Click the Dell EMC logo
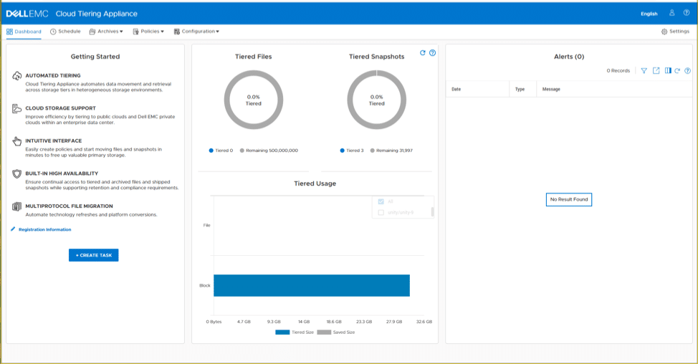 27,14
